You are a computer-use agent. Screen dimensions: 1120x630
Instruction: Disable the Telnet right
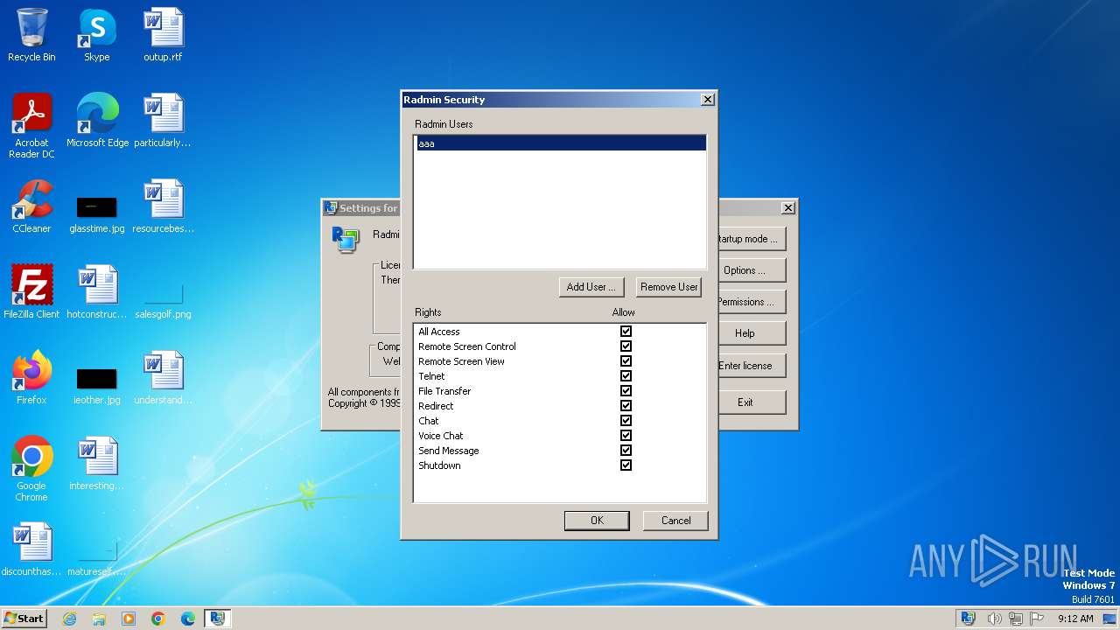tap(626, 376)
